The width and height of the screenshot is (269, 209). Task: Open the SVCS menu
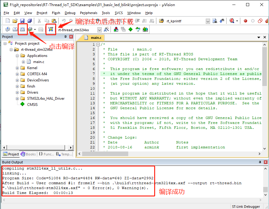[x=119, y=13]
